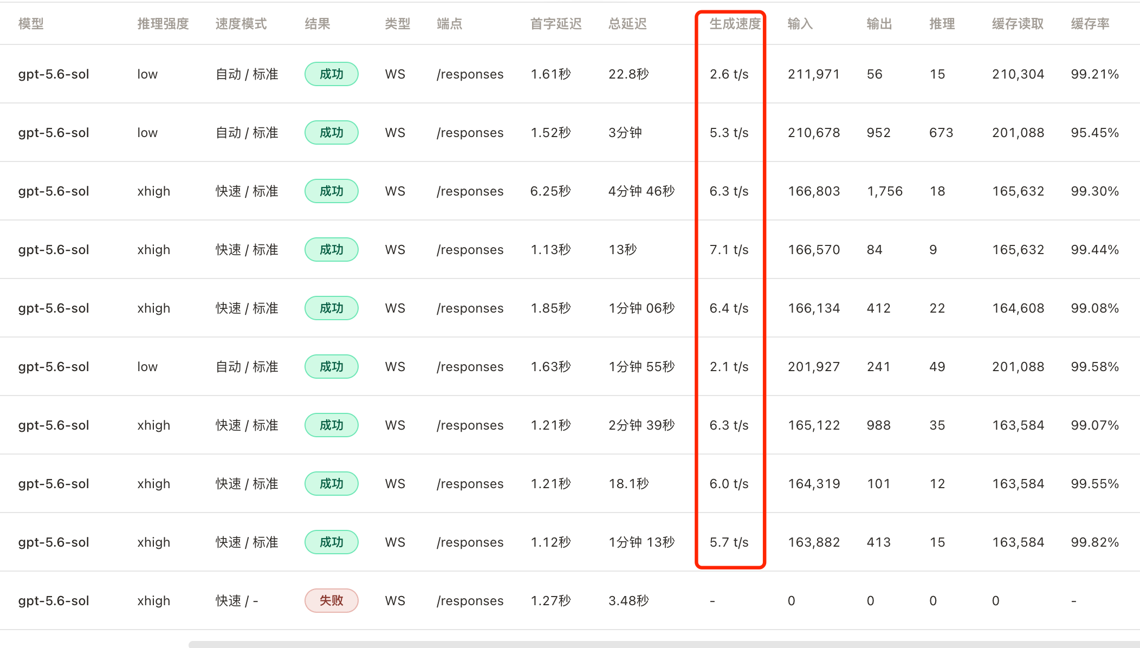1140x648 pixels.
Task: Select the 总延迟 column header
Action: pos(627,24)
